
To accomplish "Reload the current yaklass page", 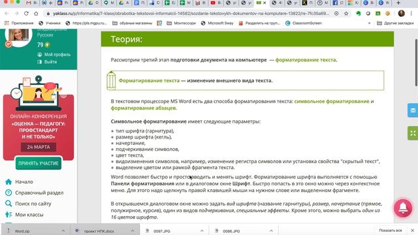I will pos(26,13).
